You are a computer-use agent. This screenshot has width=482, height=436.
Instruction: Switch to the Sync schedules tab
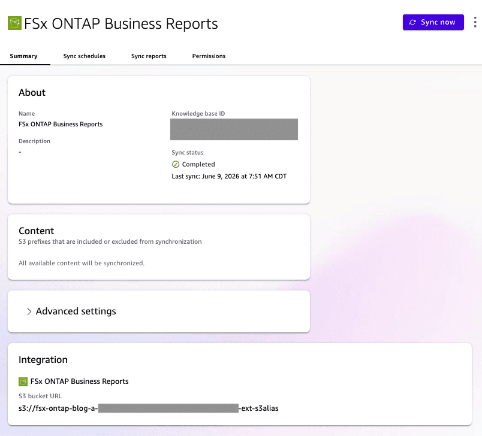(84, 56)
